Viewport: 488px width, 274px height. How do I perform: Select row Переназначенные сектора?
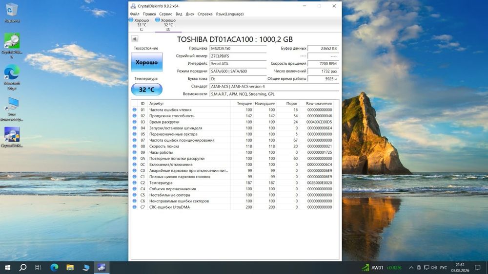click(x=232, y=134)
